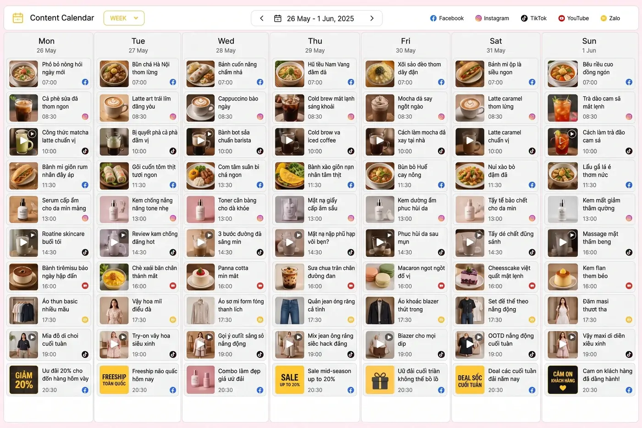Image resolution: width=642 pixels, height=428 pixels.
Task: Select Facebook in the platform legend
Action: (x=447, y=18)
